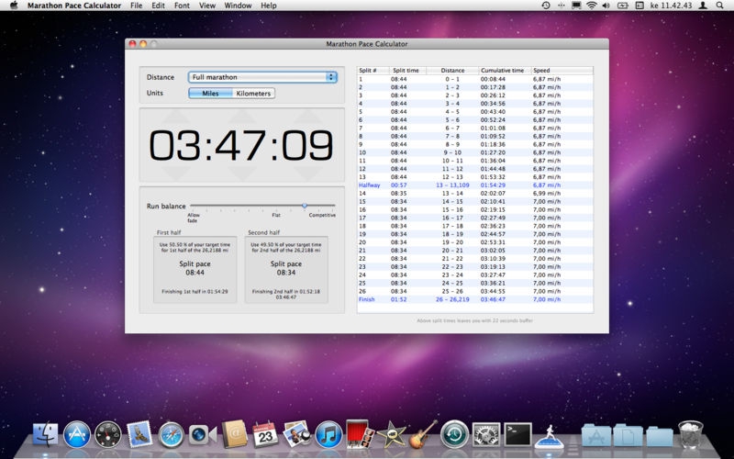Open the Font menu
This screenshot has height=459, width=734.
tap(183, 6)
